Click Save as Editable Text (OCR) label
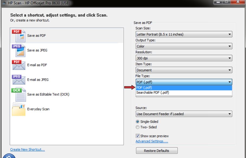246x158 pixels. tap(48, 94)
